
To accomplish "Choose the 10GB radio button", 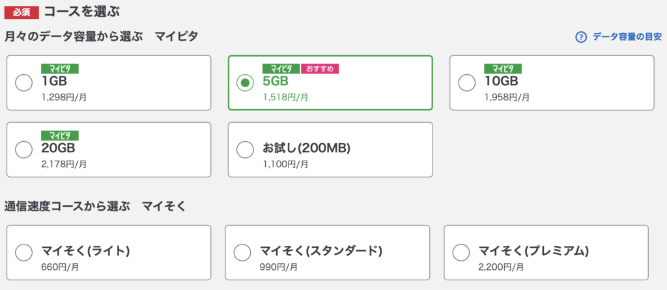I will coord(466,83).
